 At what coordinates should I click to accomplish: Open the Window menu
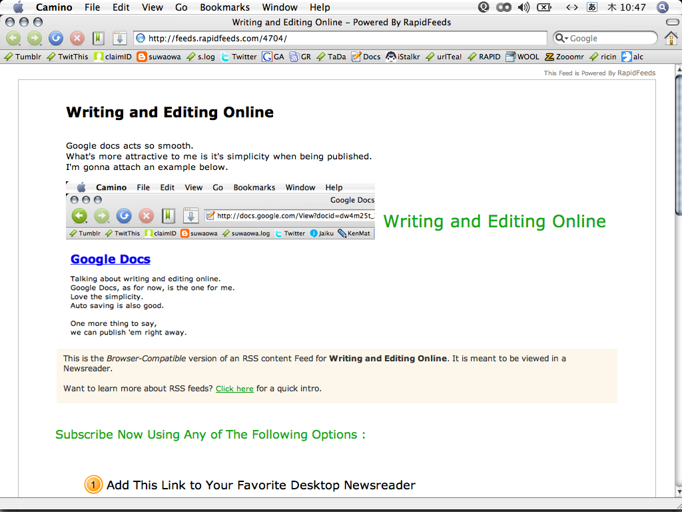pyautogui.click(x=280, y=7)
